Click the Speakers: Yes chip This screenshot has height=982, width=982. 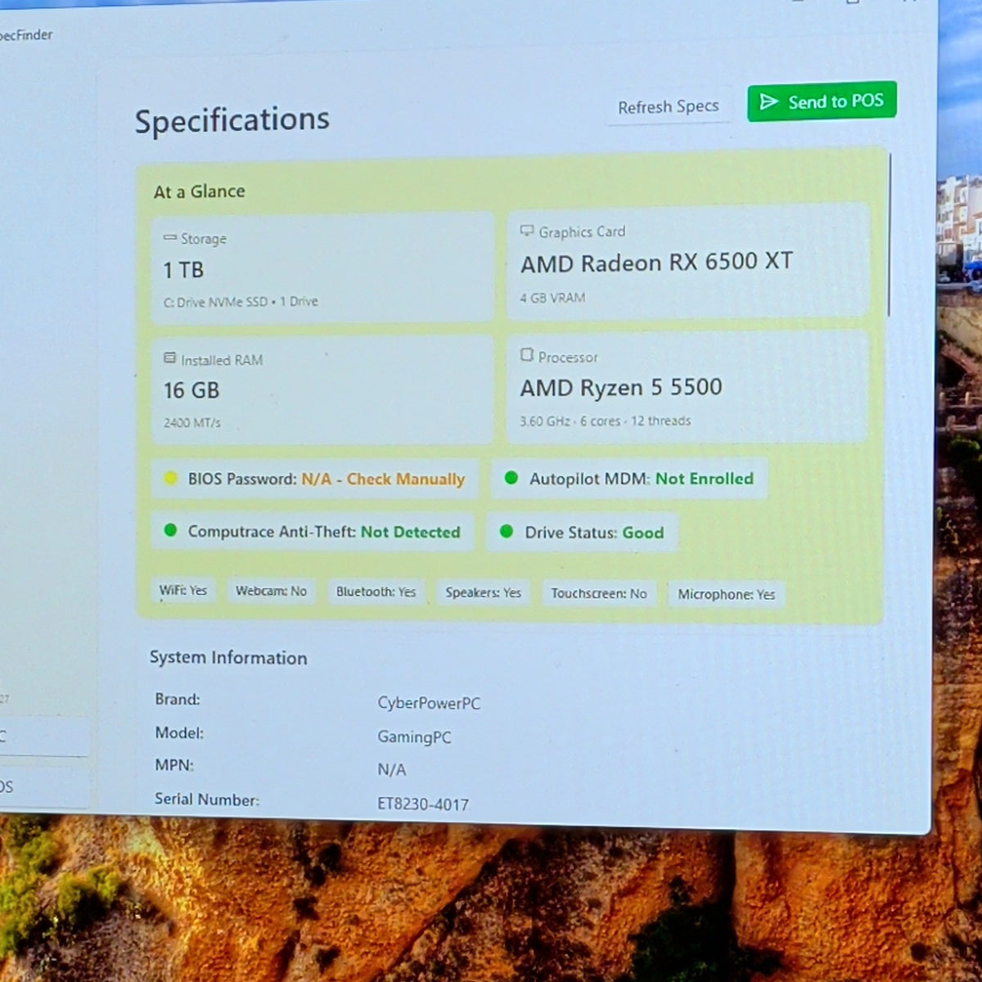(483, 592)
